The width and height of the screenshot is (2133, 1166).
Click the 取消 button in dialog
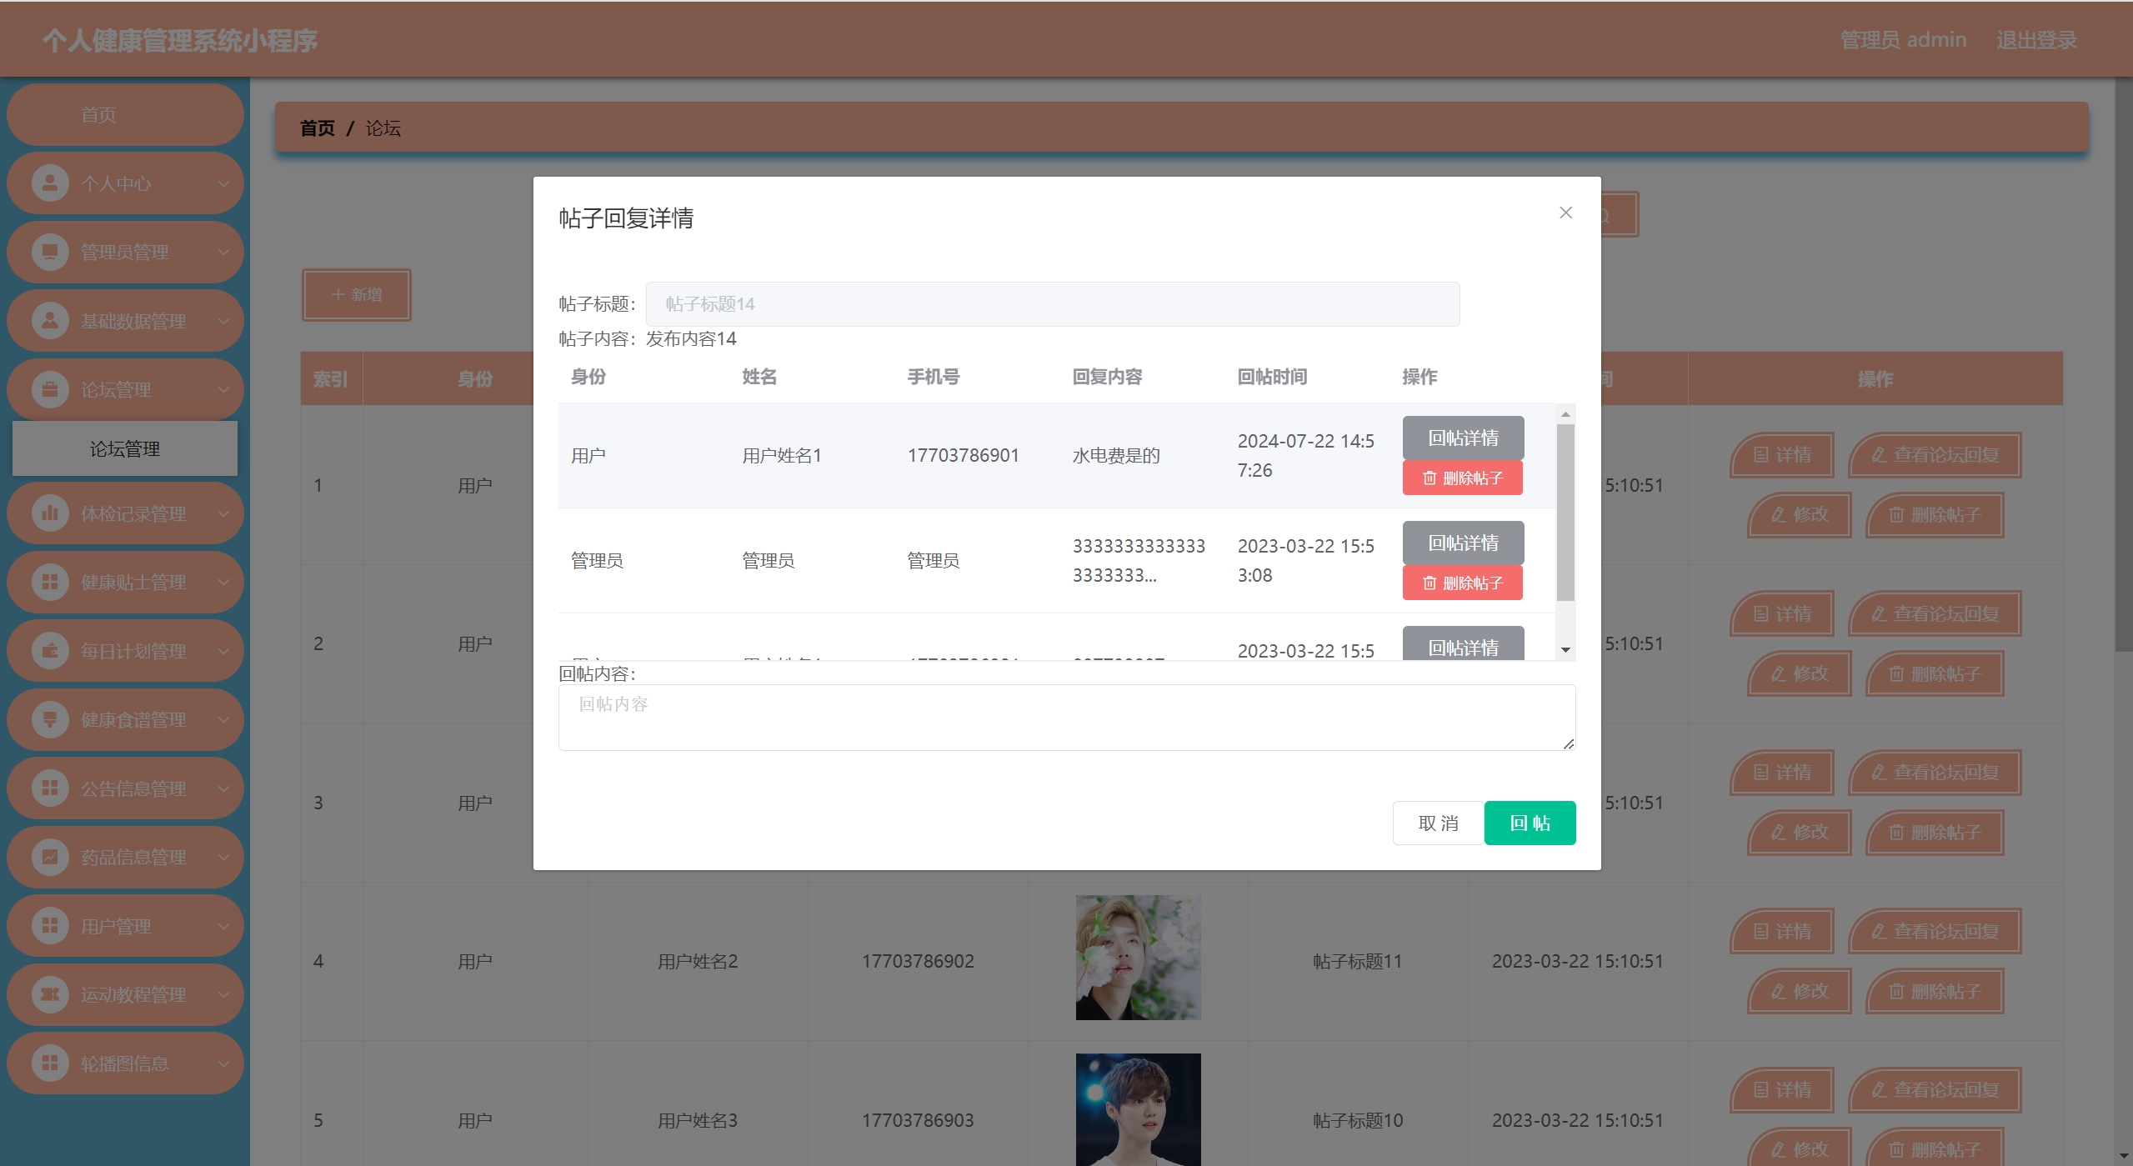coord(1438,823)
